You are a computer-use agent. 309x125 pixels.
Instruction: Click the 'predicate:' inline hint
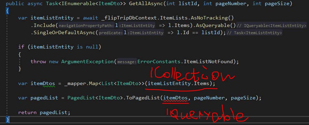click(111, 33)
